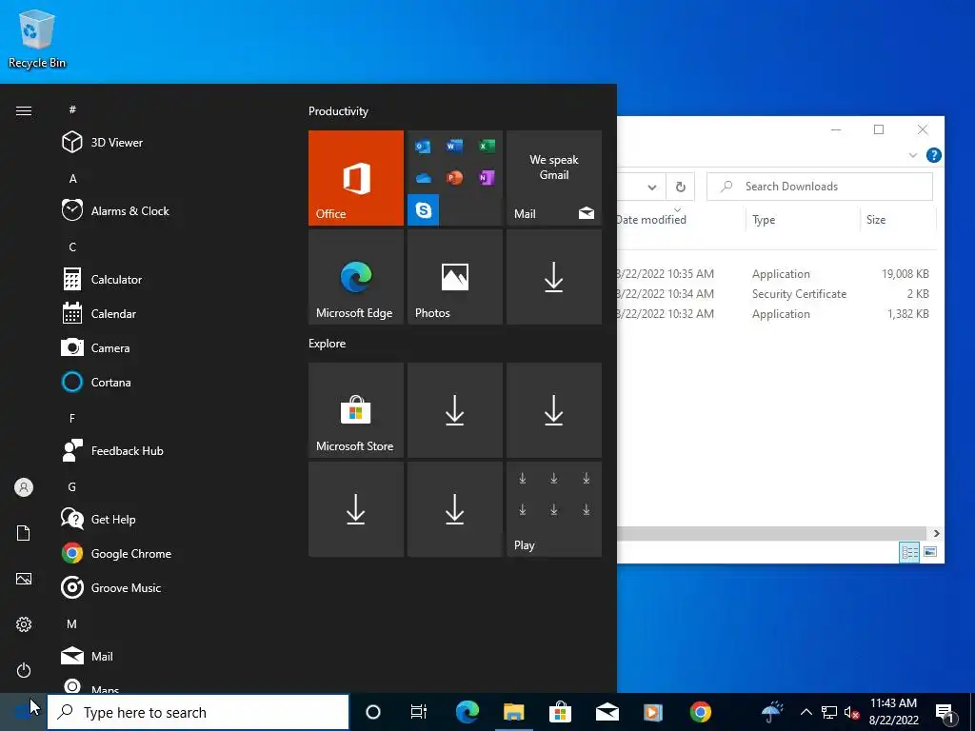Select the 19,008 KB application row

[x=777, y=274]
